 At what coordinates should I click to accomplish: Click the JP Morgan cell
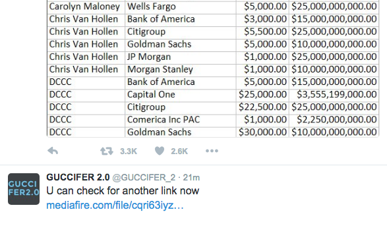181,57
